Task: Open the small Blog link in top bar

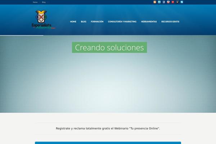Action: pyautogui.click(x=44, y=2)
